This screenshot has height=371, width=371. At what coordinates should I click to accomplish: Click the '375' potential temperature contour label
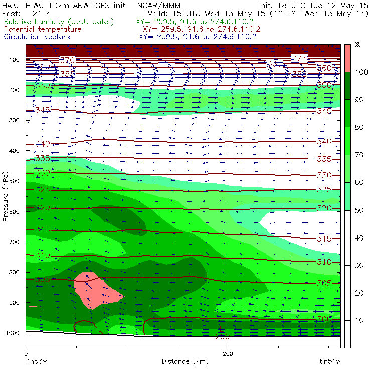pos(299,58)
